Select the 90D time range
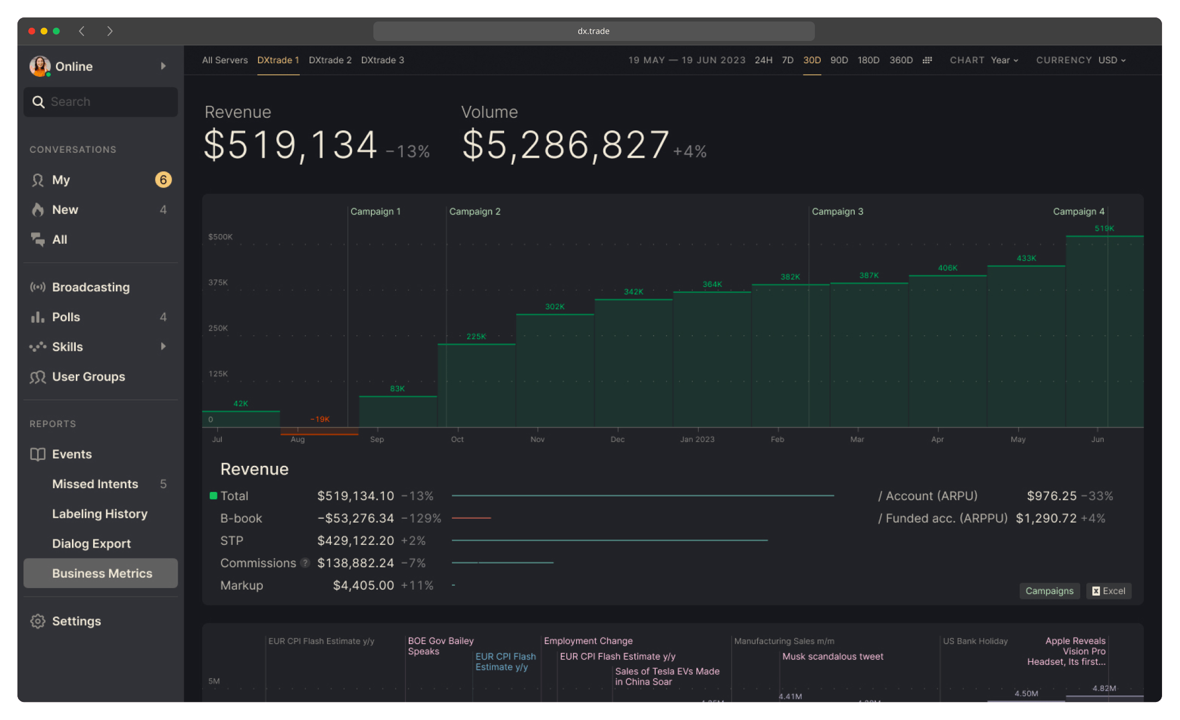 pyautogui.click(x=839, y=60)
